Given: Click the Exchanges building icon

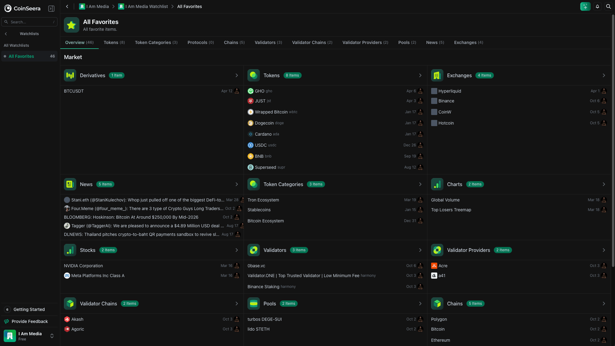Looking at the screenshot, I should (x=437, y=75).
